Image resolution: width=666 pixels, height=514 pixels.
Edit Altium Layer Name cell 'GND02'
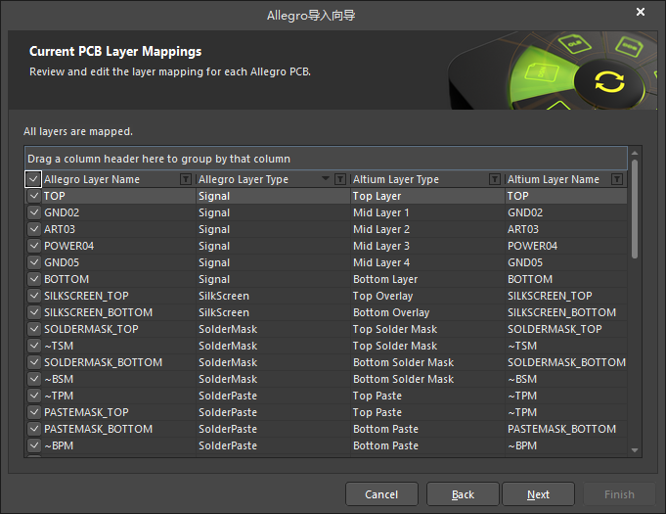(x=566, y=212)
